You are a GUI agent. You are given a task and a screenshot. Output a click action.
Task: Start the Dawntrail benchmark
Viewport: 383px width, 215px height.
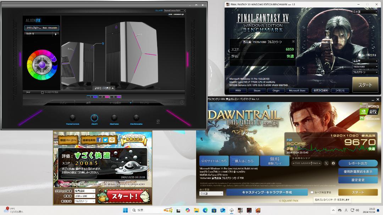[x=358, y=192]
